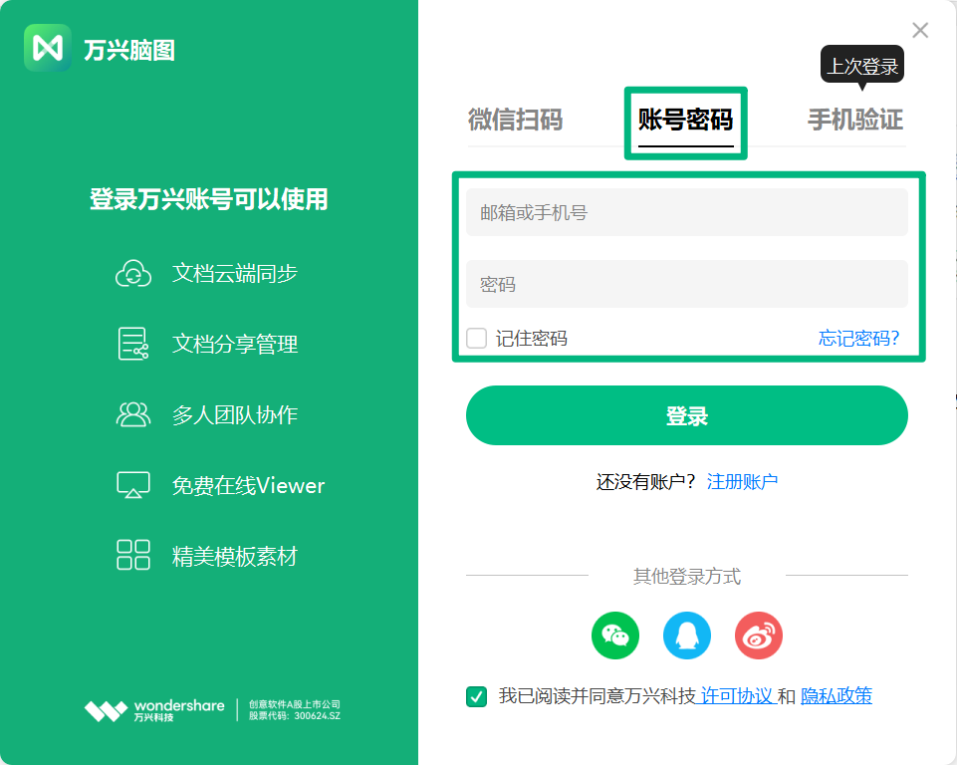Click the 万兴脑图 app logo icon
This screenshot has height=765, width=957.
point(48,48)
